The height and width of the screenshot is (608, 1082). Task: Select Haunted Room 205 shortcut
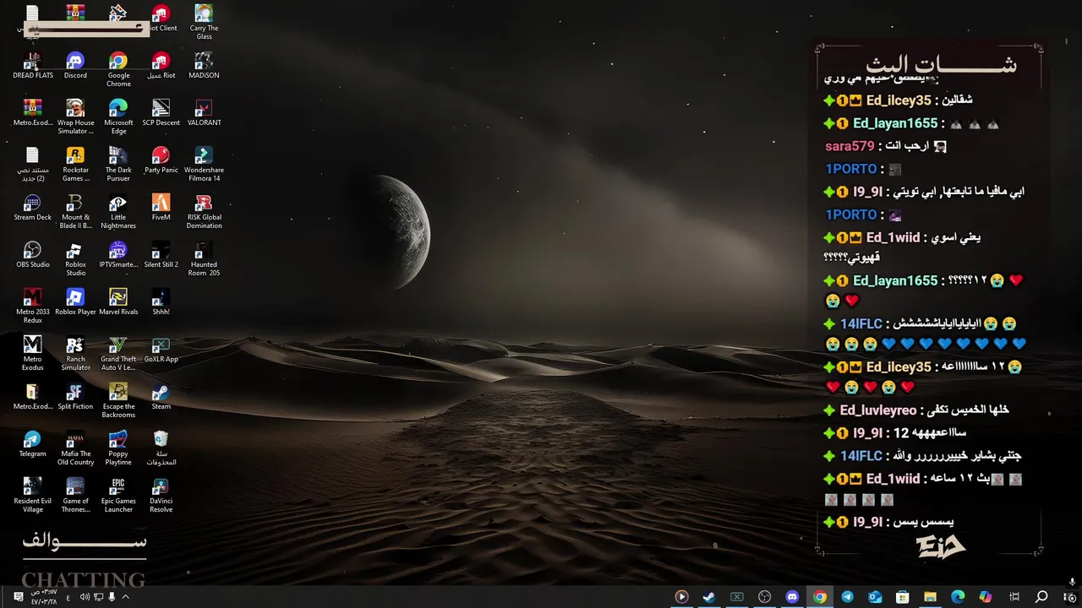coord(204,259)
